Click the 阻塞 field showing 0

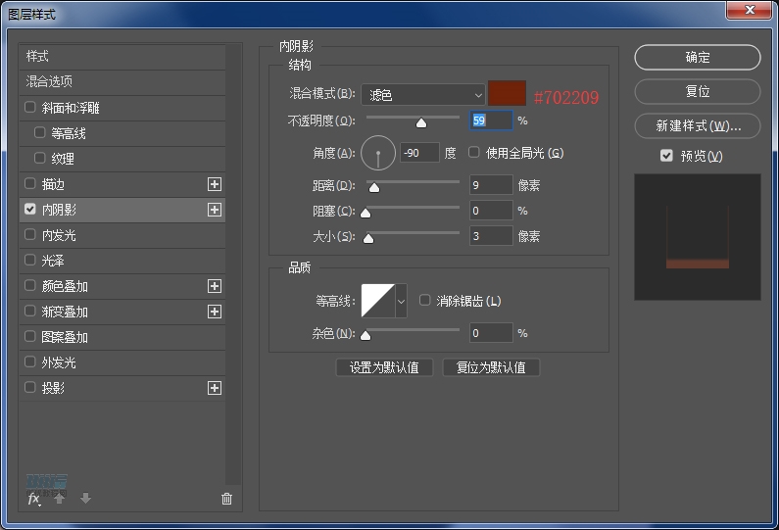[x=491, y=211]
